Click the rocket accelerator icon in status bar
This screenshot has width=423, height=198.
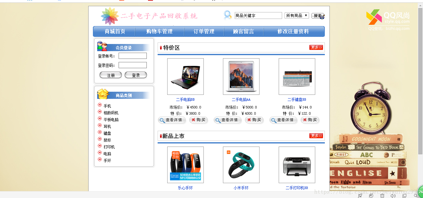coord(360,196)
